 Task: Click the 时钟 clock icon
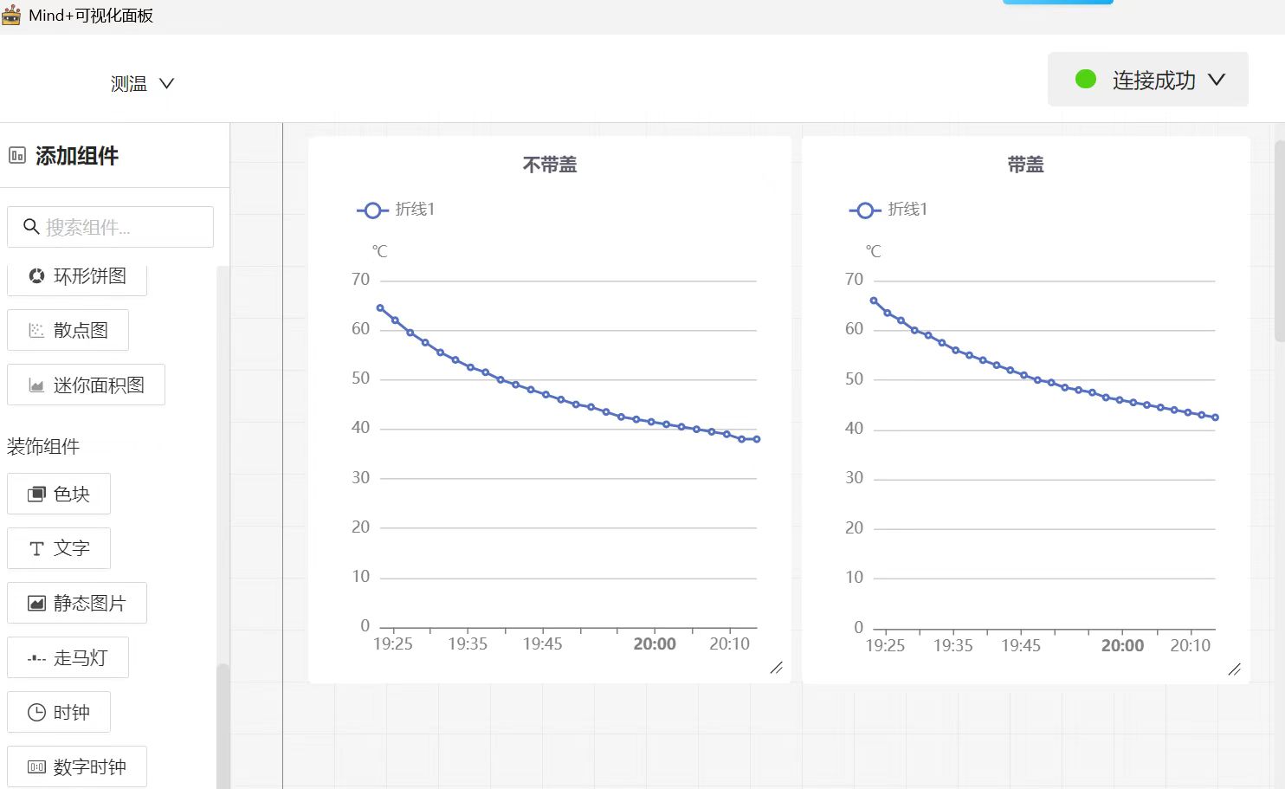36,712
